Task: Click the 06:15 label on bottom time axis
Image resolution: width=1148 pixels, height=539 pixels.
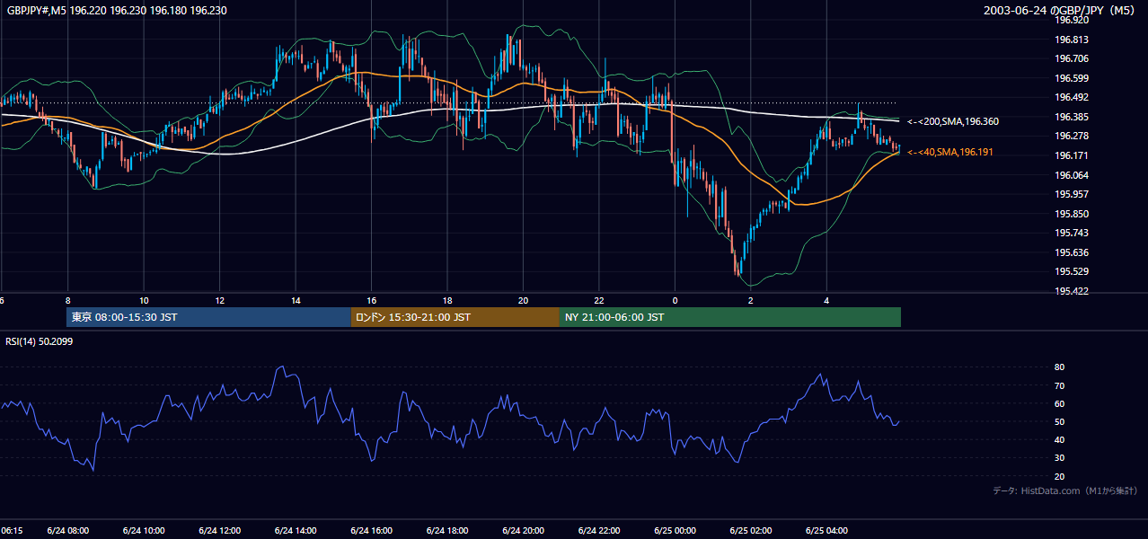Action: click(12, 531)
